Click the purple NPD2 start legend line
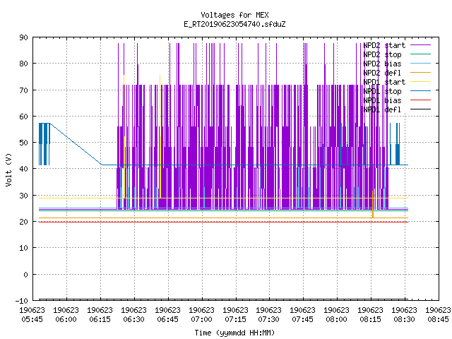 click(420, 45)
